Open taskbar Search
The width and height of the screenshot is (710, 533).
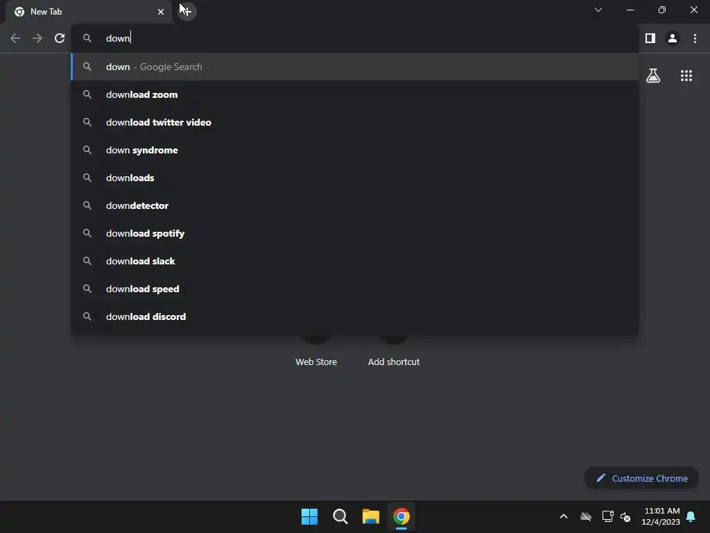click(340, 516)
